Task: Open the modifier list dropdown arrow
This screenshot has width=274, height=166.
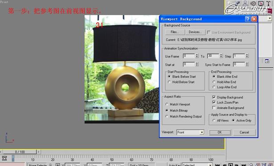Action: 270,18
